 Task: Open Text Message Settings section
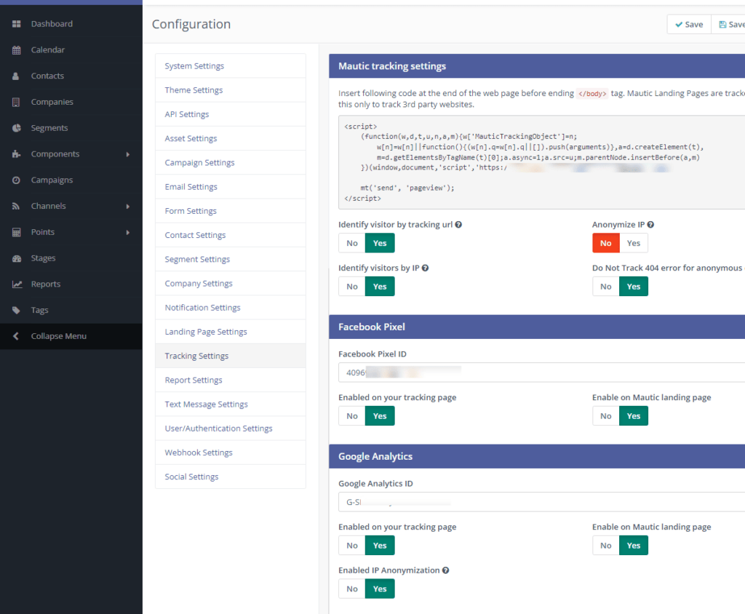231,404
